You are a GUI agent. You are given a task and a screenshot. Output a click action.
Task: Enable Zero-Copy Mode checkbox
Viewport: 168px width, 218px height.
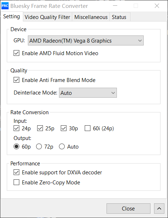click(16, 182)
